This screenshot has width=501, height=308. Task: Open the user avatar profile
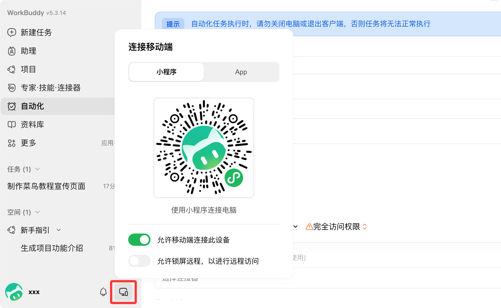point(14,292)
